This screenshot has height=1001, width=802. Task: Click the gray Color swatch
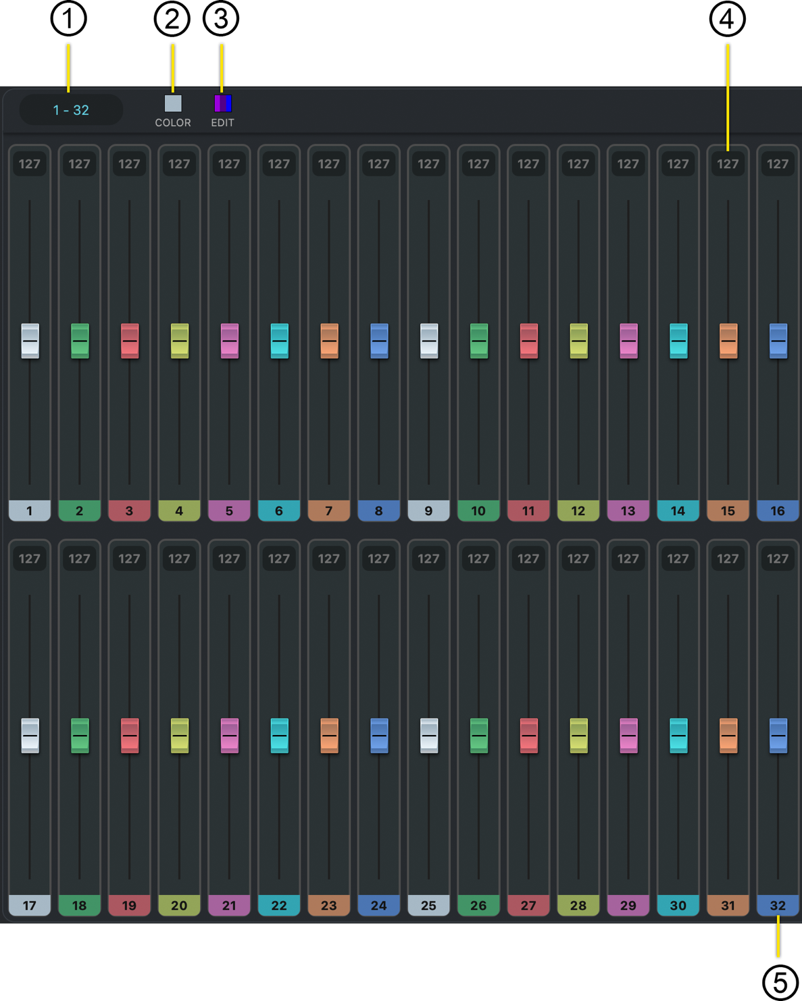click(173, 103)
